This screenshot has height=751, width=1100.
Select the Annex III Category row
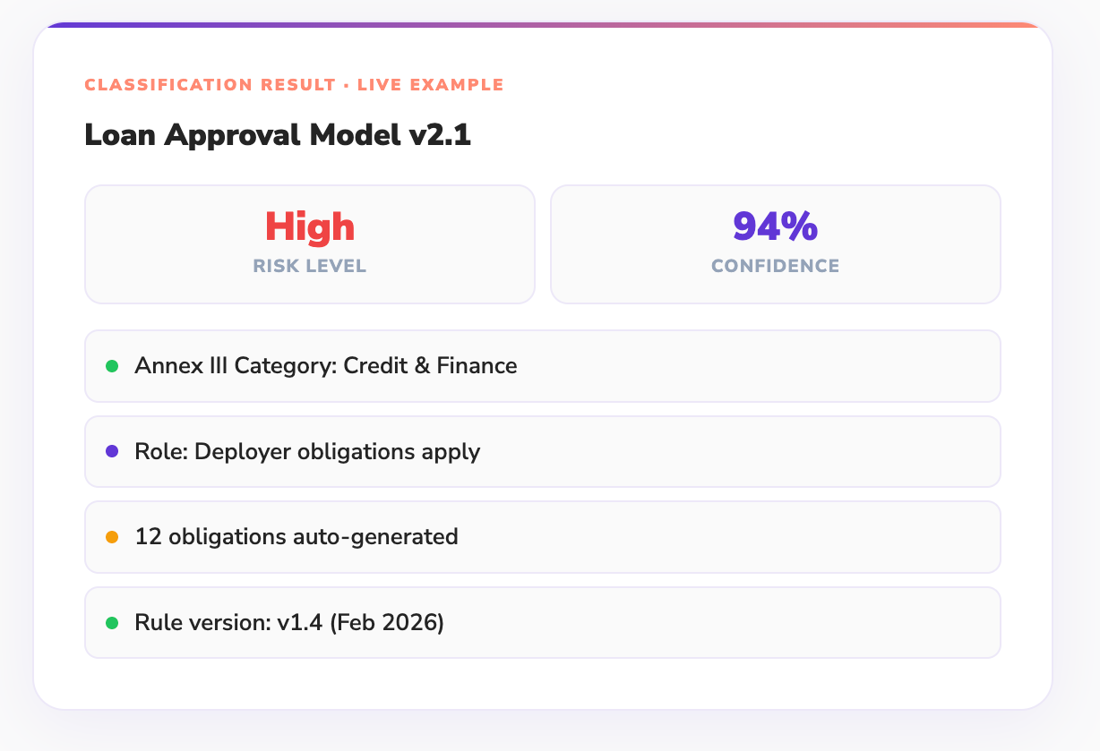[x=542, y=366]
